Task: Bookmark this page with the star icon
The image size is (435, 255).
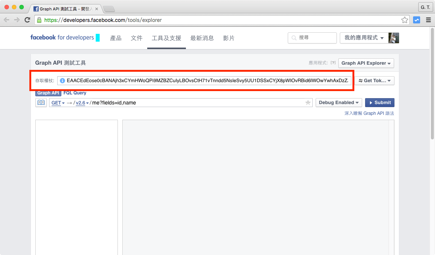Action: pos(405,20)
